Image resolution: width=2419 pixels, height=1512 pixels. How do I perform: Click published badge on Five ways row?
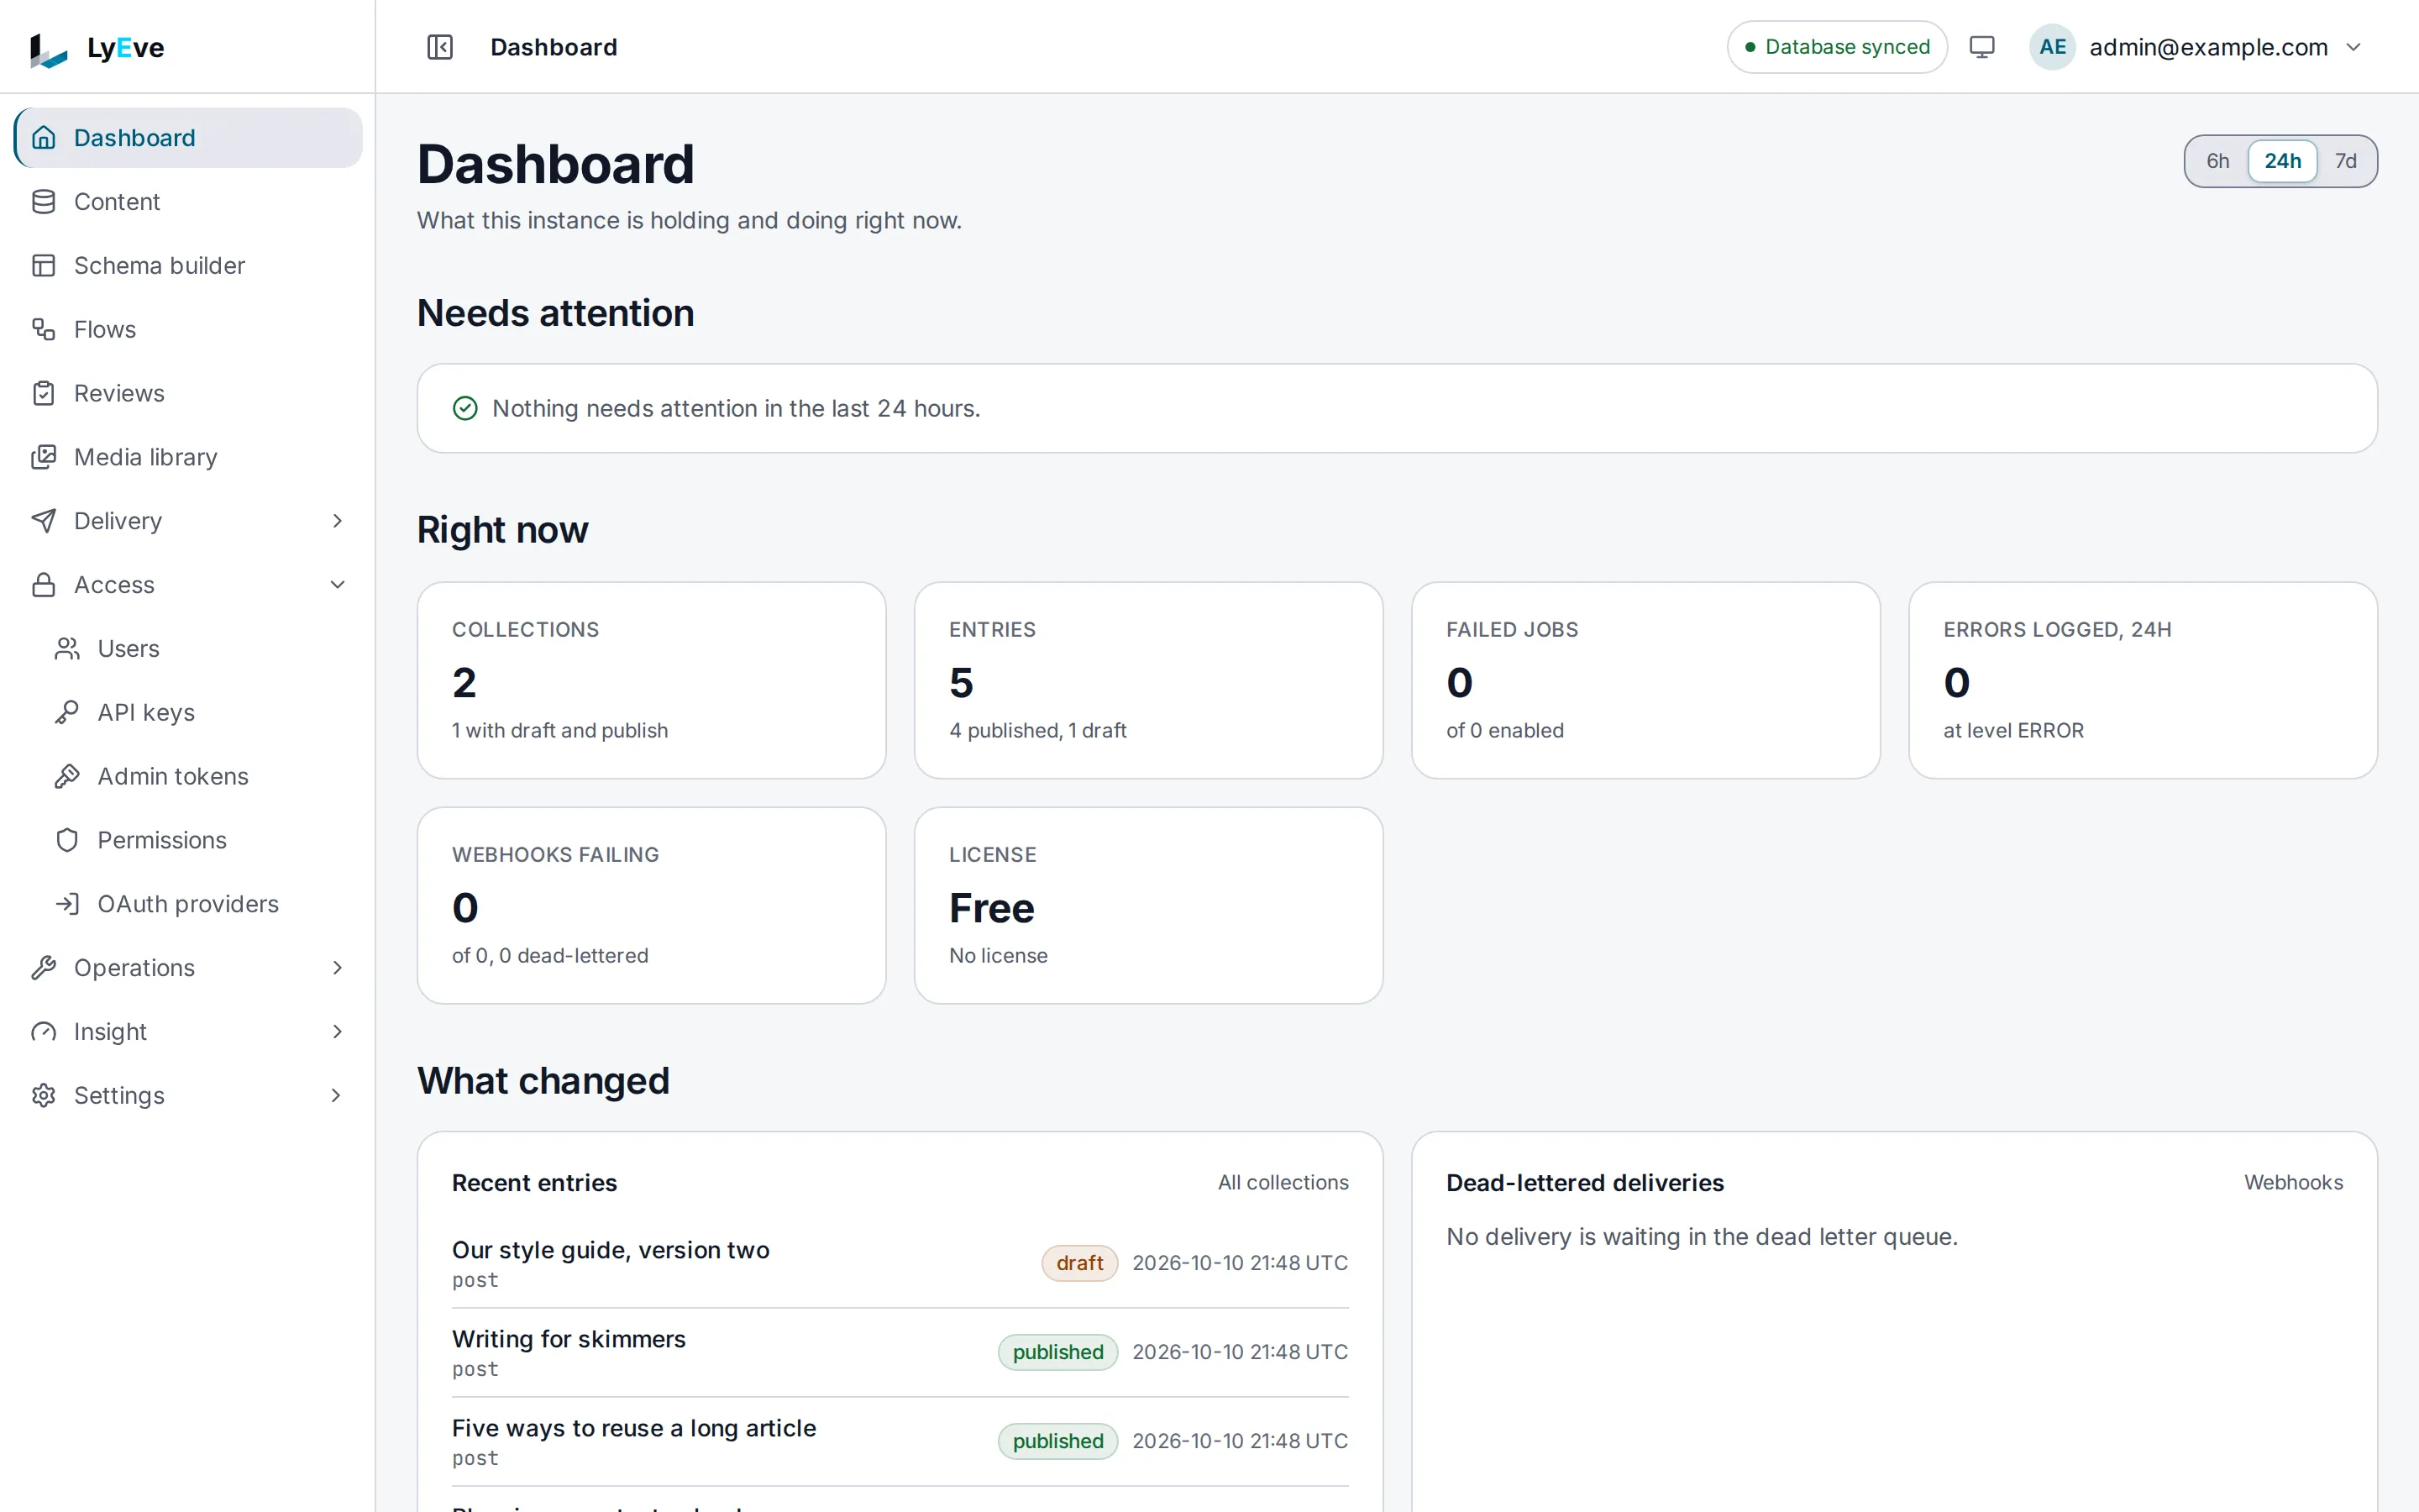click(x=1057, y=1441)
